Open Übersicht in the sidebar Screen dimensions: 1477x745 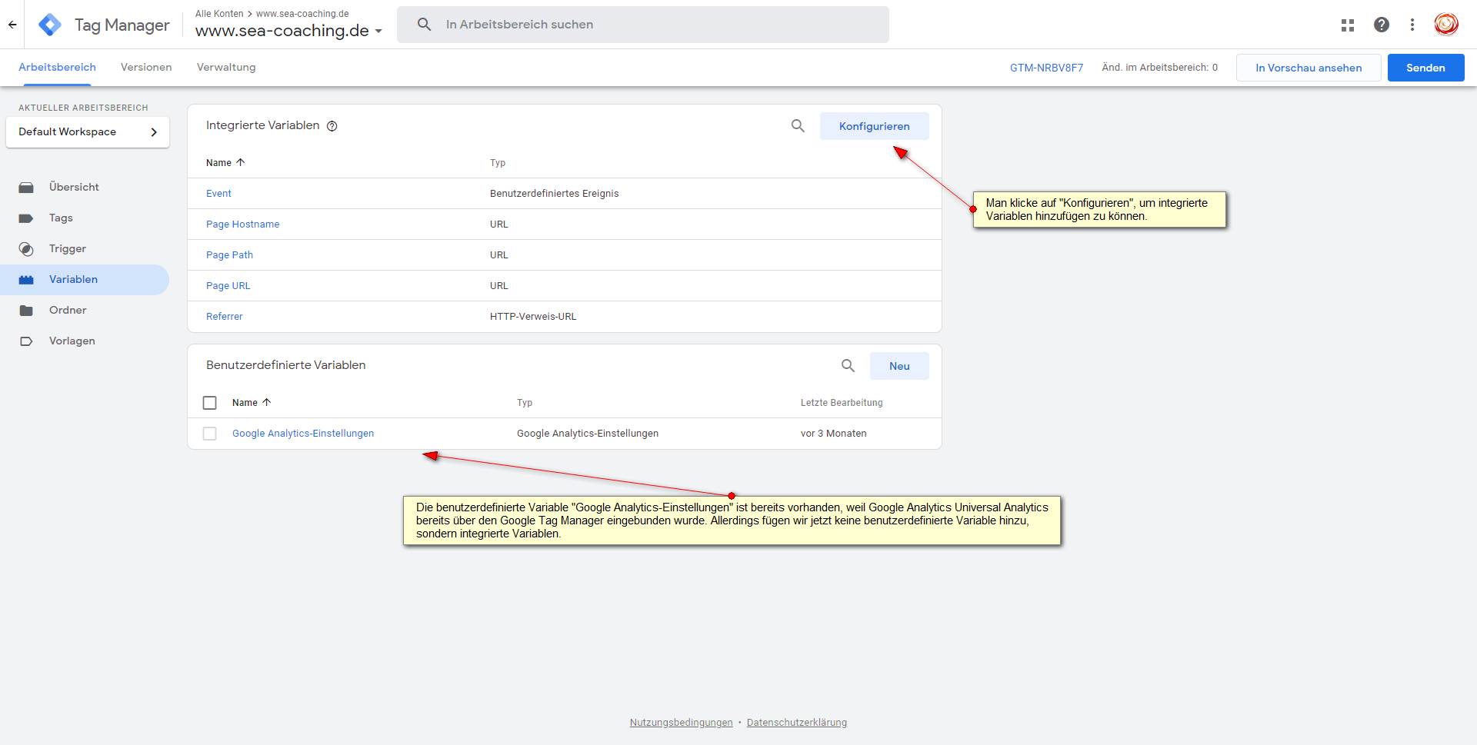pyautogui.click(x=74, y=188)
